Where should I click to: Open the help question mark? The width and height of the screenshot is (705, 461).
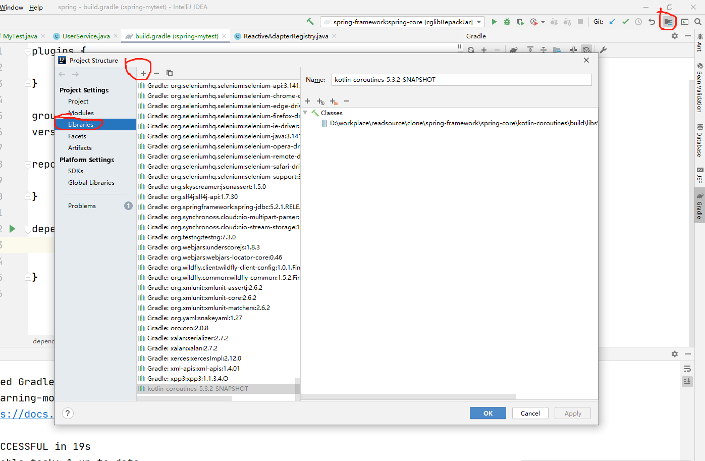click(68, 413)
